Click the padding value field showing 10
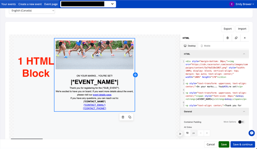Screen dimensions: 257x149 [x=187, y=133]
